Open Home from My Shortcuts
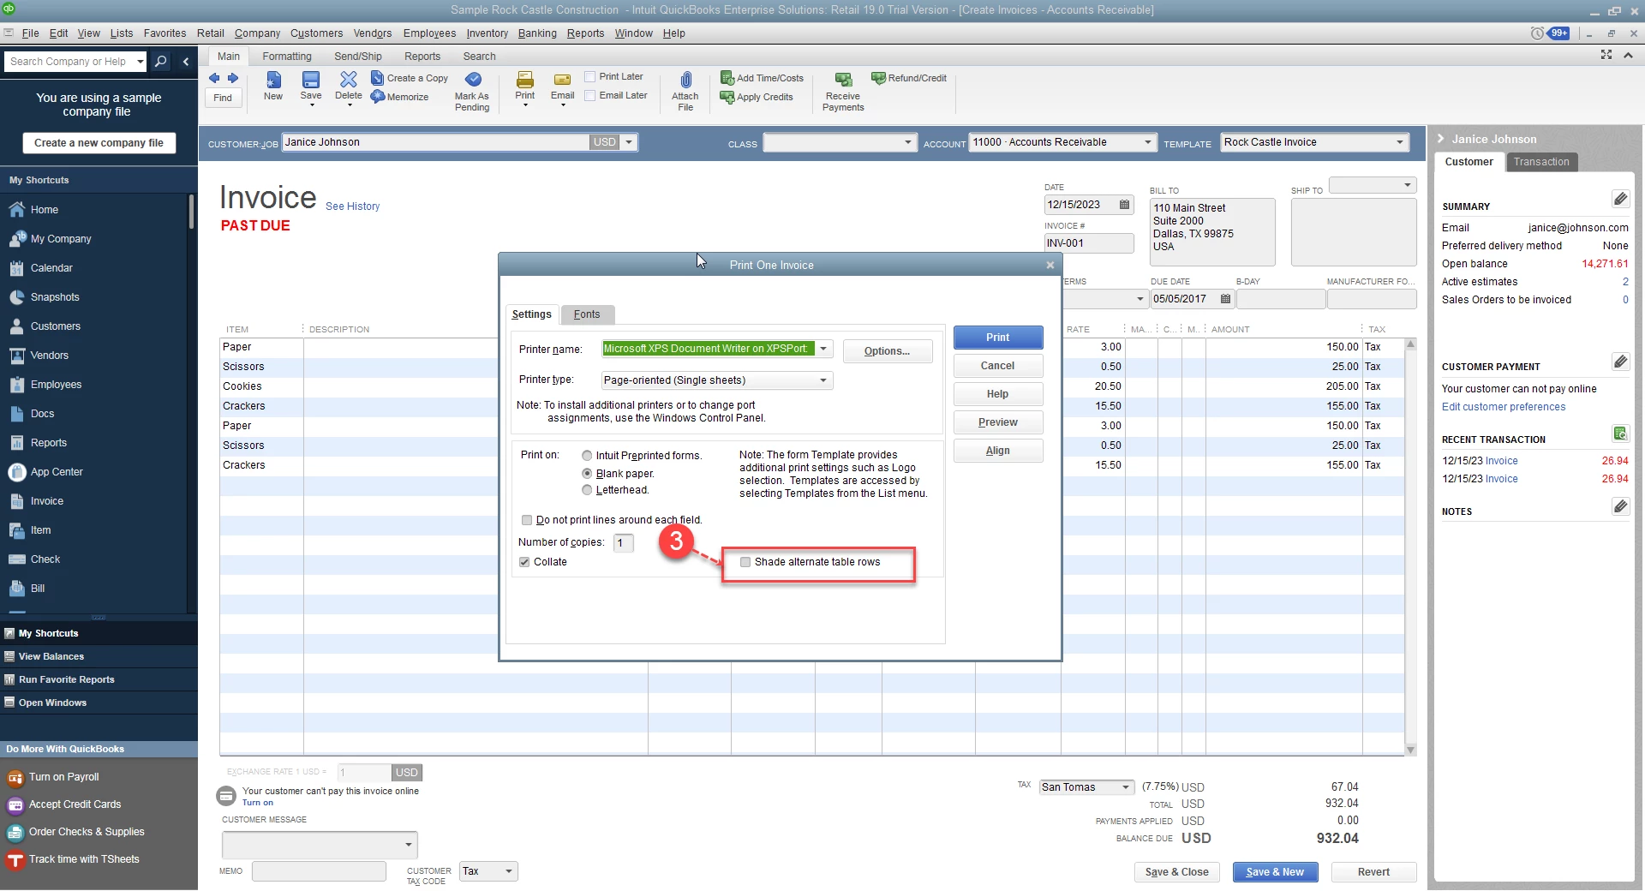The height and width of the screenshot is (891, 1645). click(45, 210)
